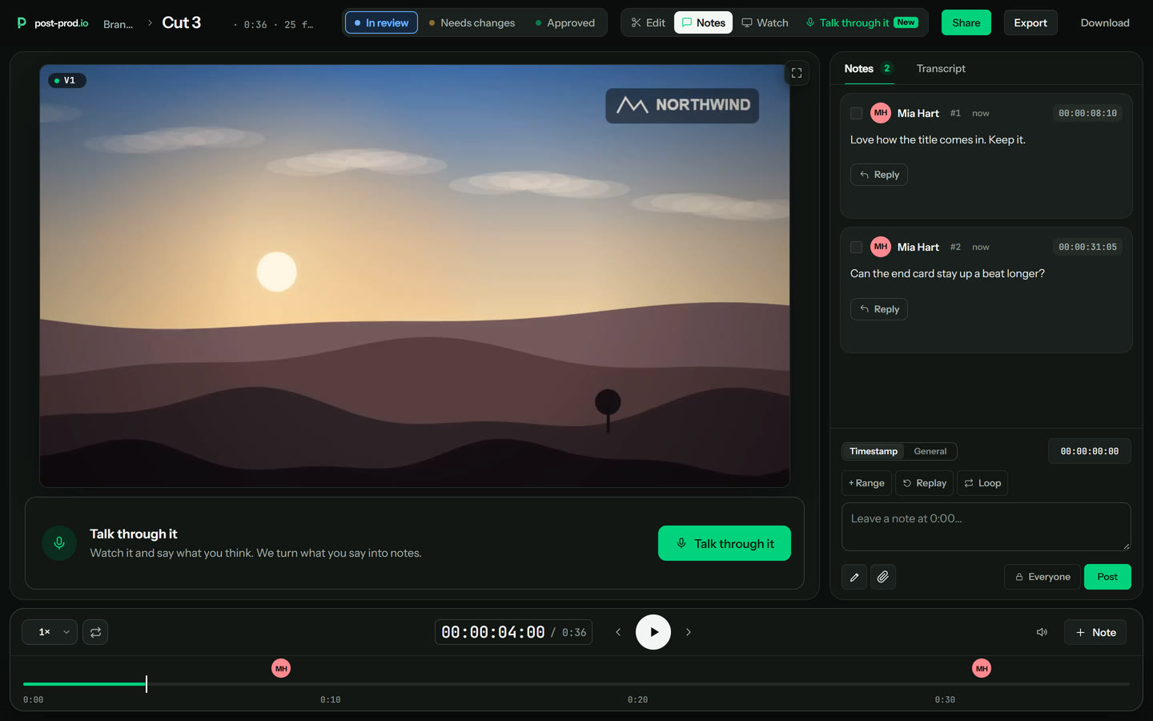Click the truncated Bran... breadcrumb
The width and height of the screenshot is (1153, 721).
pos(118,24)
